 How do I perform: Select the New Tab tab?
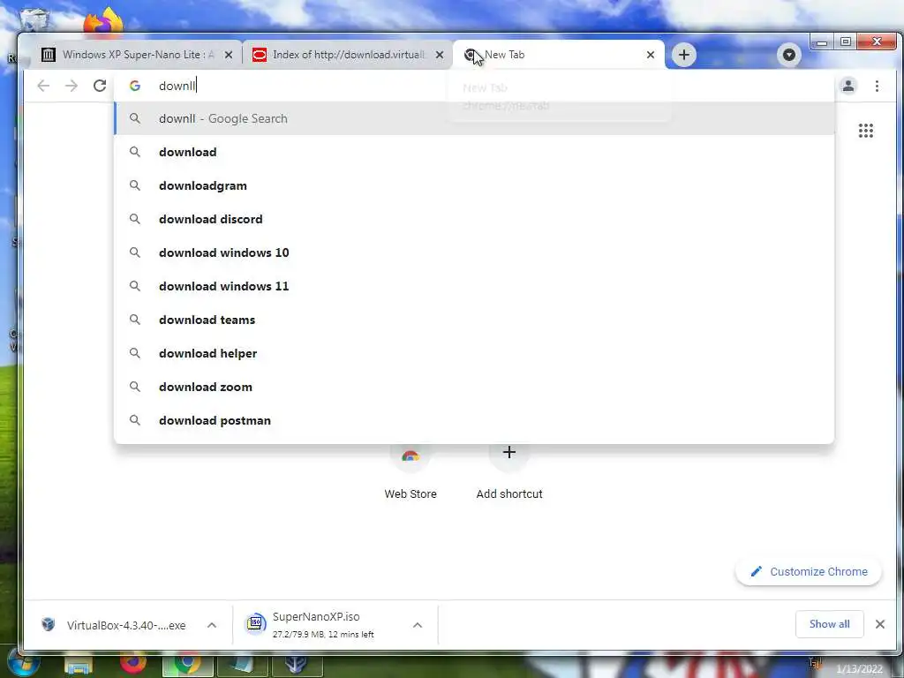(558, 55)
